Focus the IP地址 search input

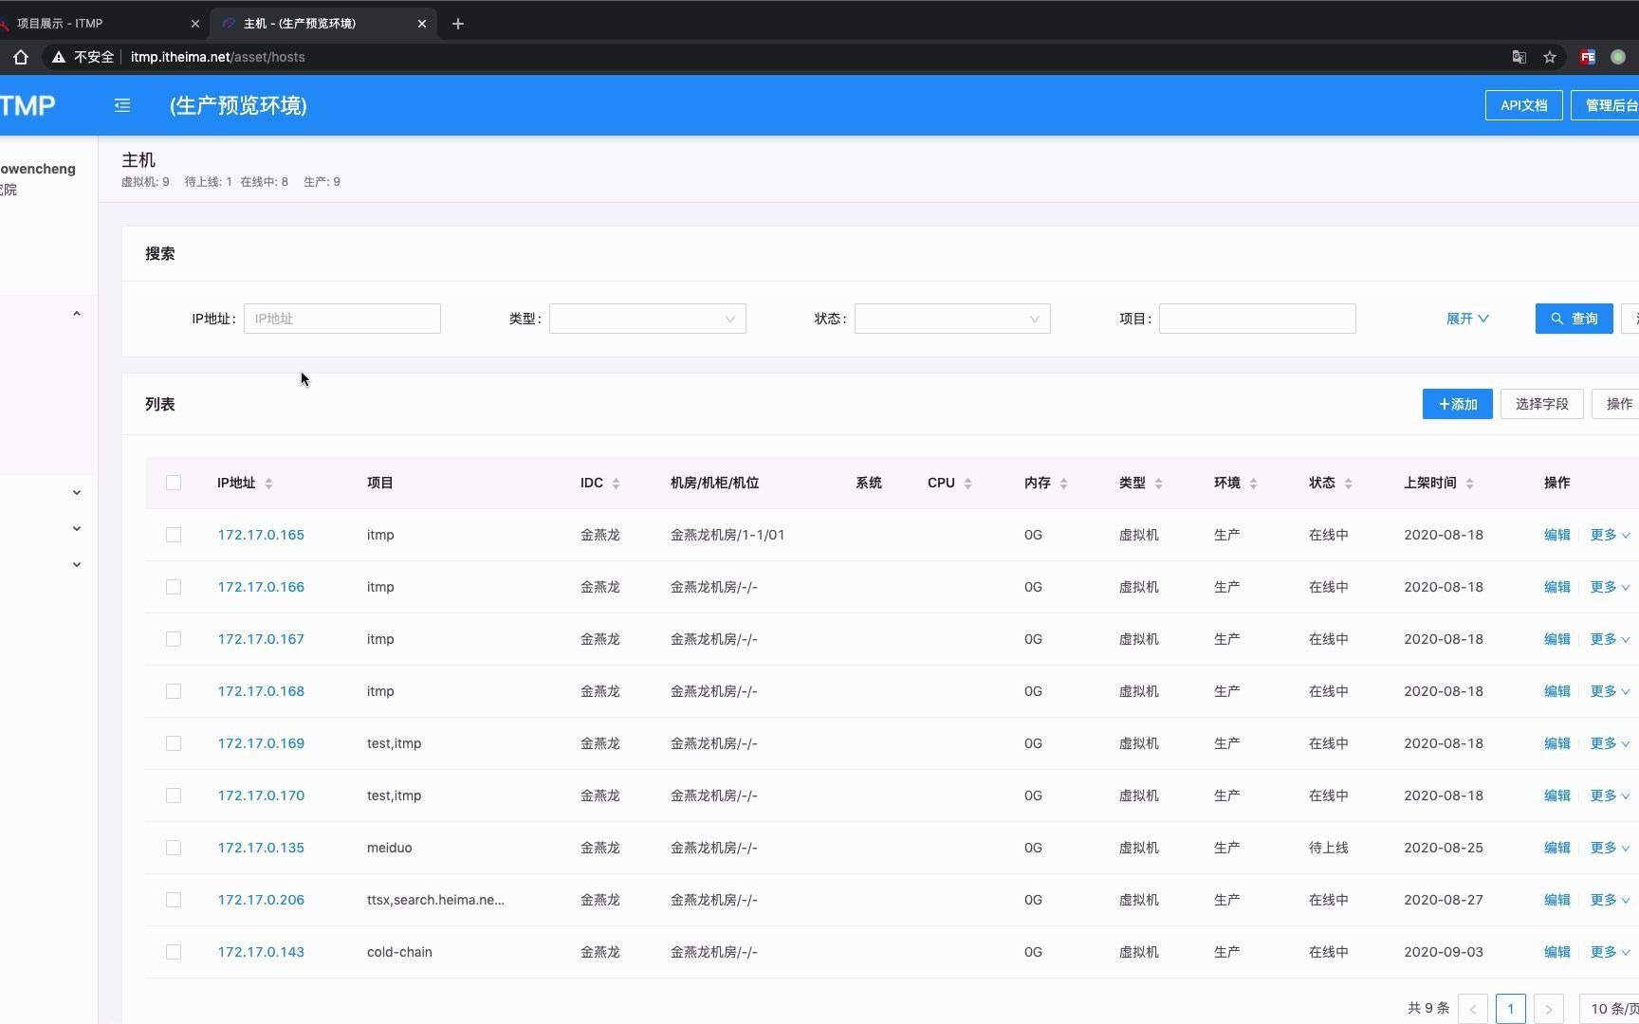click(342, 319)
